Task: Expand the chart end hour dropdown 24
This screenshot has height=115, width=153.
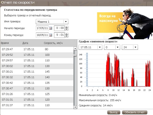Action: coord(135,47)
